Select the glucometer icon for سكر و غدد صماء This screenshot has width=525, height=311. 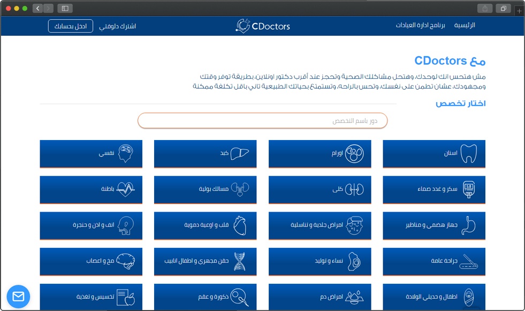click(x=469, y=189)
